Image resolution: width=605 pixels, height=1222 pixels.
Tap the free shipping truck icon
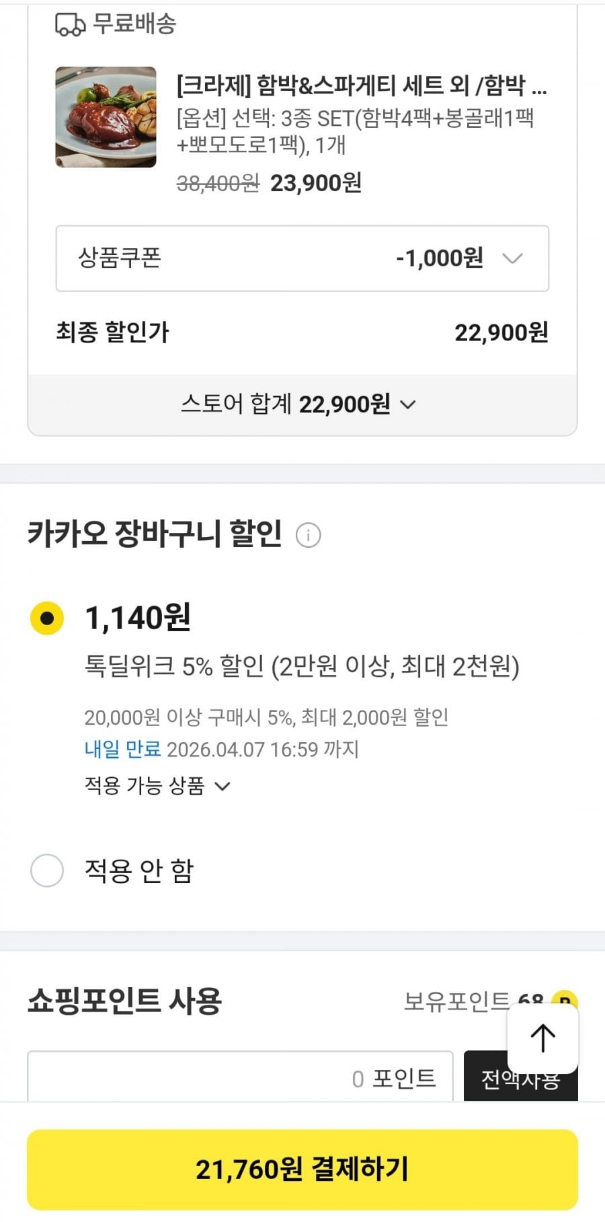70,25
